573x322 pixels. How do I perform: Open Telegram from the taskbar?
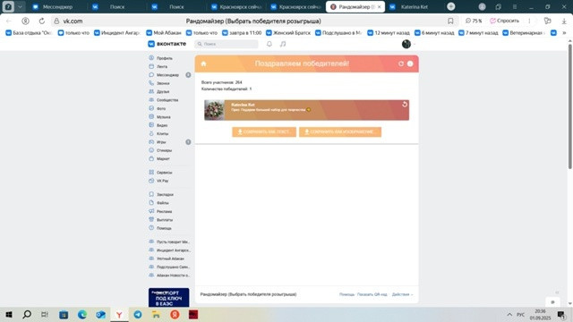pos(138,314)
